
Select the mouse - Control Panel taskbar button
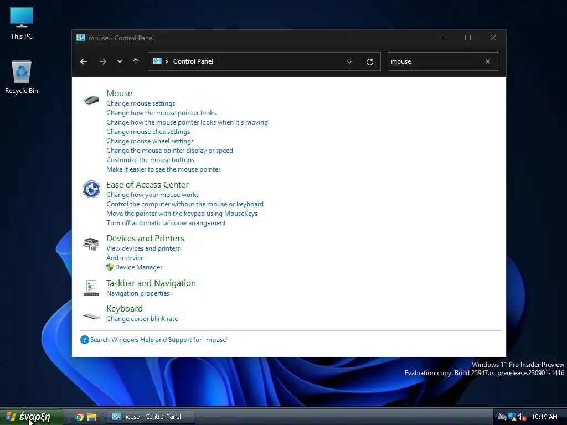[151, 417]
